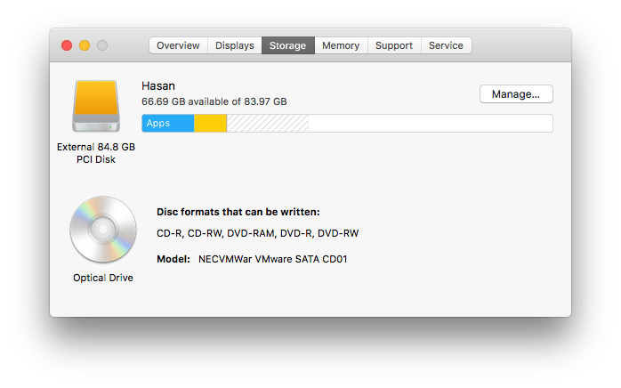The height and width of the screenshot is (388, 621).
Task: Close the About This Mac window
Action: 66,45
